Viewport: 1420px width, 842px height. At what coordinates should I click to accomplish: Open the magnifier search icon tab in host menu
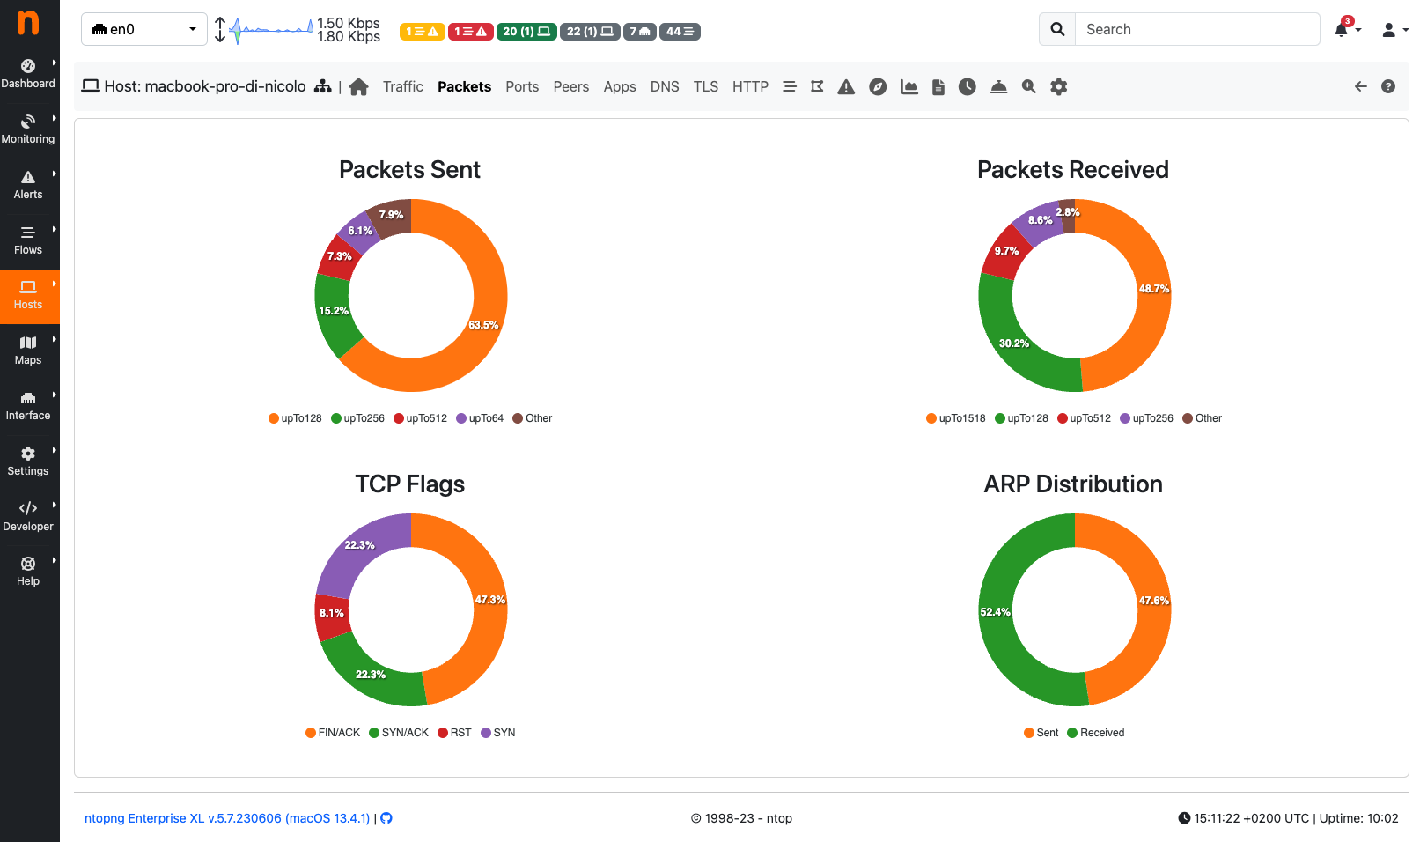1028,86
